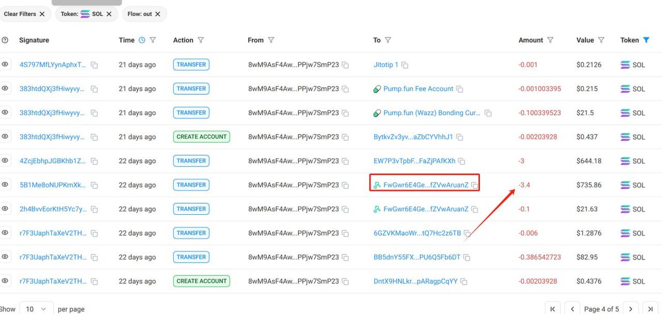Copy signature 5B1Me8oNUPKmXk
The height and width of the screenshot is (314, 662).
pos(94,186)
